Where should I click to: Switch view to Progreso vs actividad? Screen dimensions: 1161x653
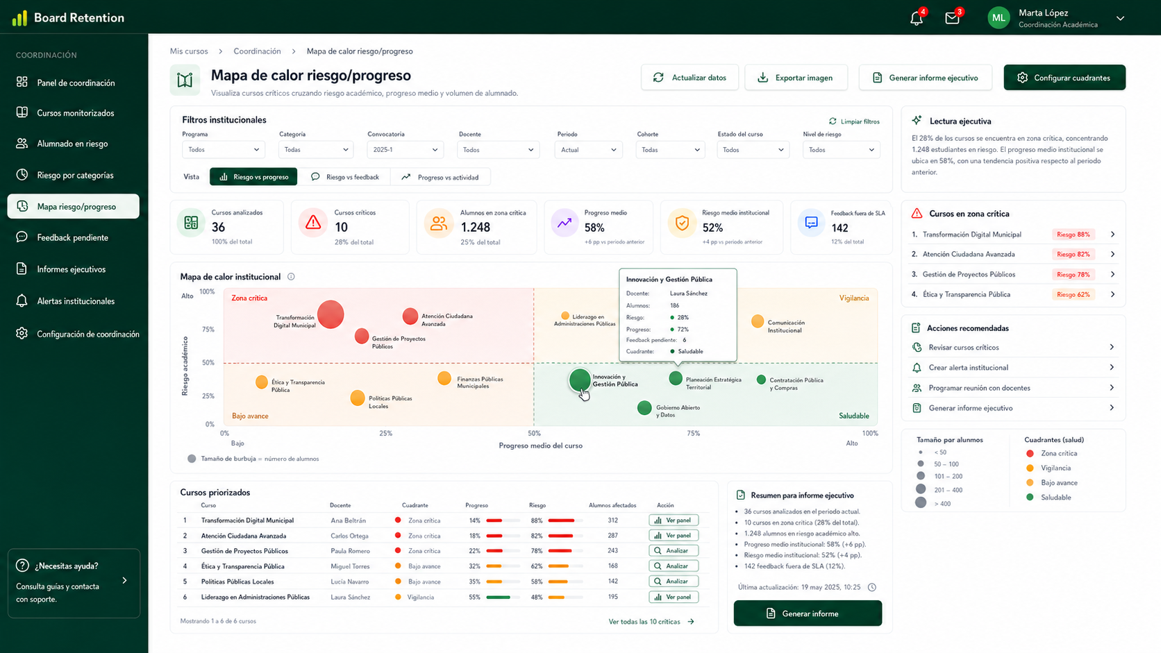click(x=440, y=177)
